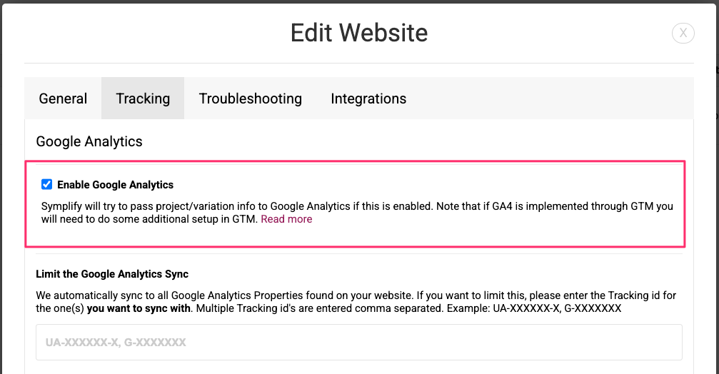The height and width of the screenshot is (374, 719).
Task: Click the example 'UA-XXXXXX-X, G-XXXXXXX' text in the paragraph
Action: (557, 308)
